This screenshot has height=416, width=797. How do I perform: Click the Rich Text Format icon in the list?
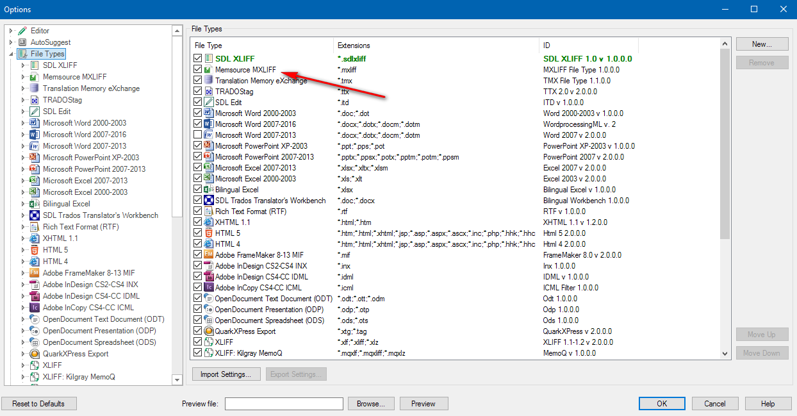[x=208, y=212]
